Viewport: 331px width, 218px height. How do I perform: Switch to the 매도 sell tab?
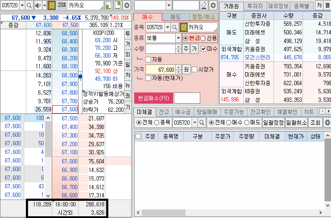pos(176,17)
